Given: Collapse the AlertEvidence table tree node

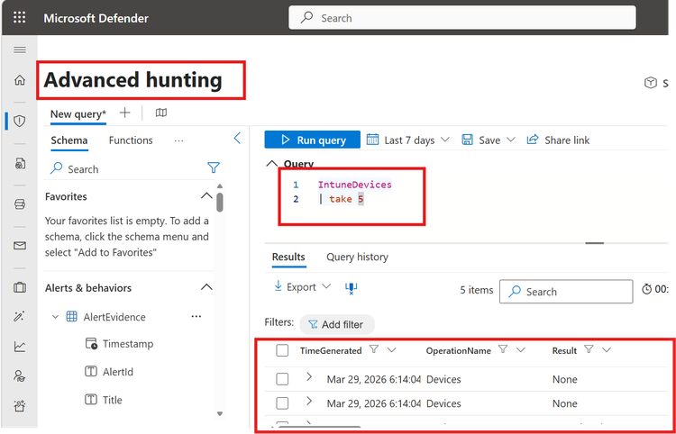Looking at the screenshot, I should (x=55, y=317).
